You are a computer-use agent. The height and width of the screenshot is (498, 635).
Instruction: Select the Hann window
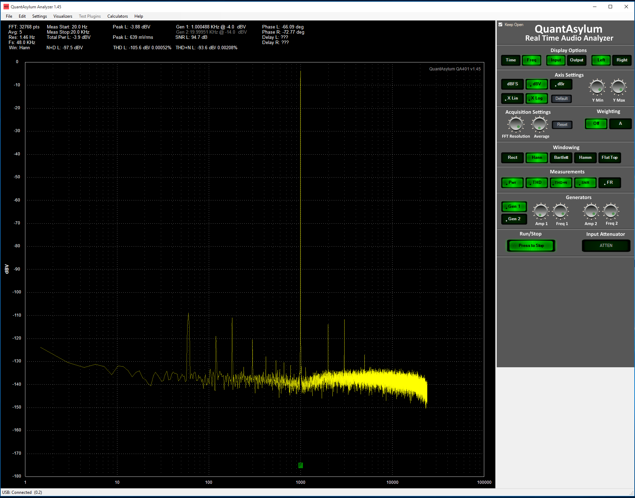[x=537, y=157]
